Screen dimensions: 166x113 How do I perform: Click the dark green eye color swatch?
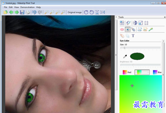pyautogui.click(x=137, y=56)
